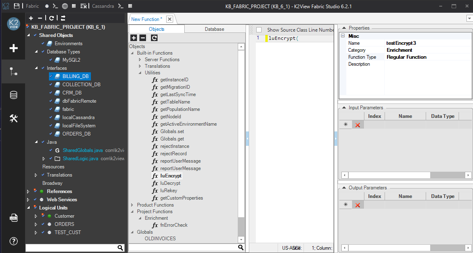Open the database icon in left sidebar

14,95
